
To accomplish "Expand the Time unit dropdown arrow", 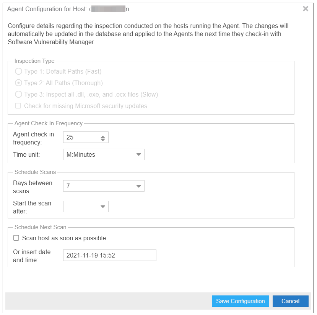I will 138,155.
